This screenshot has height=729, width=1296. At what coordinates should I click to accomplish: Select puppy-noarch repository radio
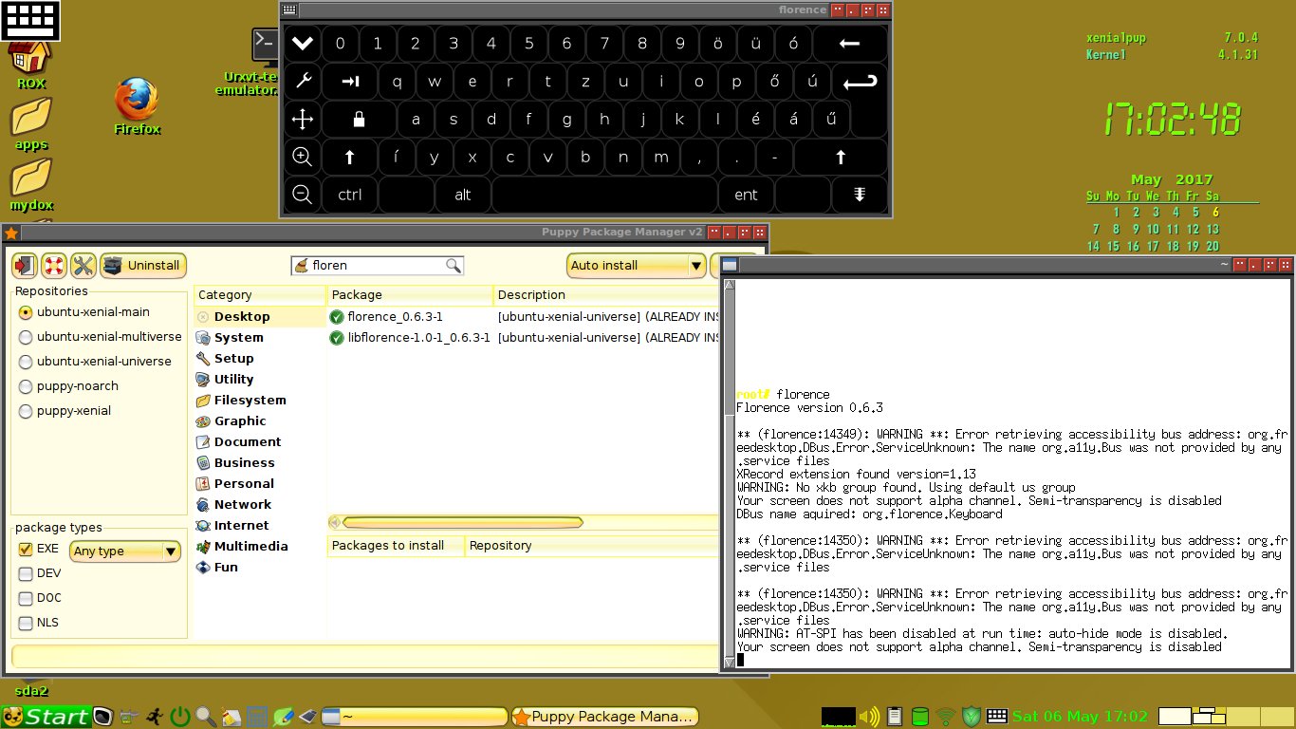click(x=26, y=386)
